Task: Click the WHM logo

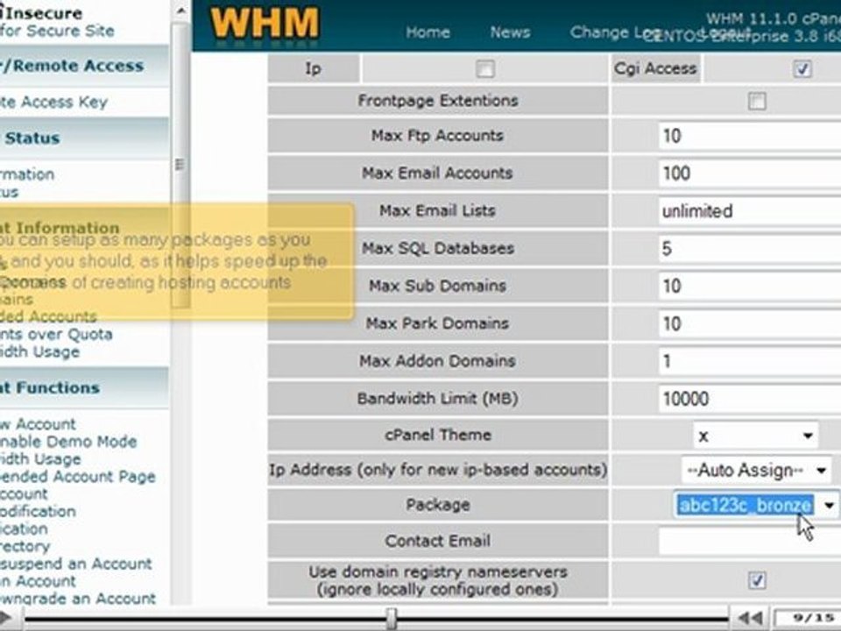Action: tap(265, 25)
